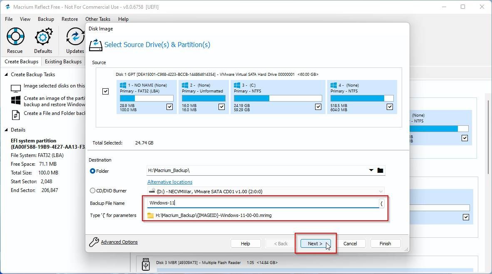The width and height of the screenshot is (492, 274).
Task: Uncheck partition 4 NTFS checkbox in dialog
Action: [x=390, y=107]
